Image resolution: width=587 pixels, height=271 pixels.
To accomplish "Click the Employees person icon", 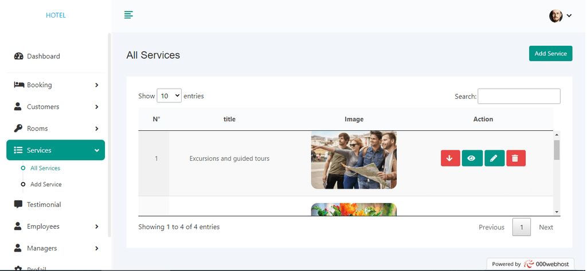I will pos(18,226).
